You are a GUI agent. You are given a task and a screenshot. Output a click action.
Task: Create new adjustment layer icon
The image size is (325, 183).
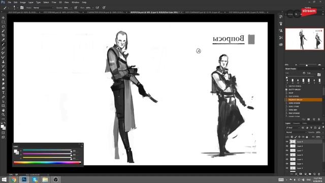click(305, 174)
